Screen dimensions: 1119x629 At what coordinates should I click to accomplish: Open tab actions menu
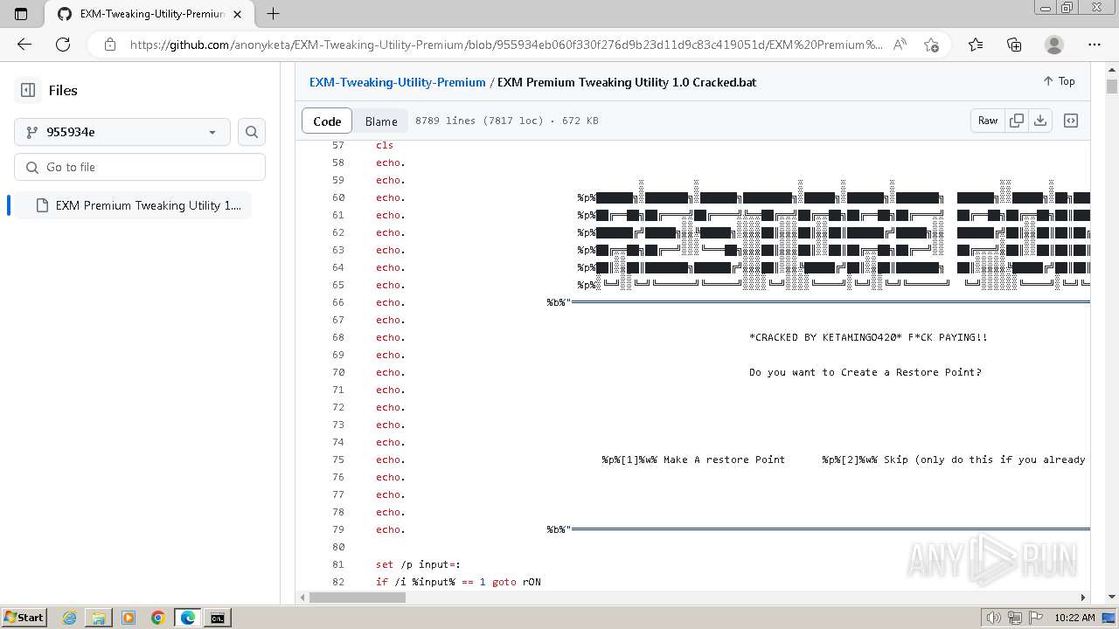coord(21,14)
